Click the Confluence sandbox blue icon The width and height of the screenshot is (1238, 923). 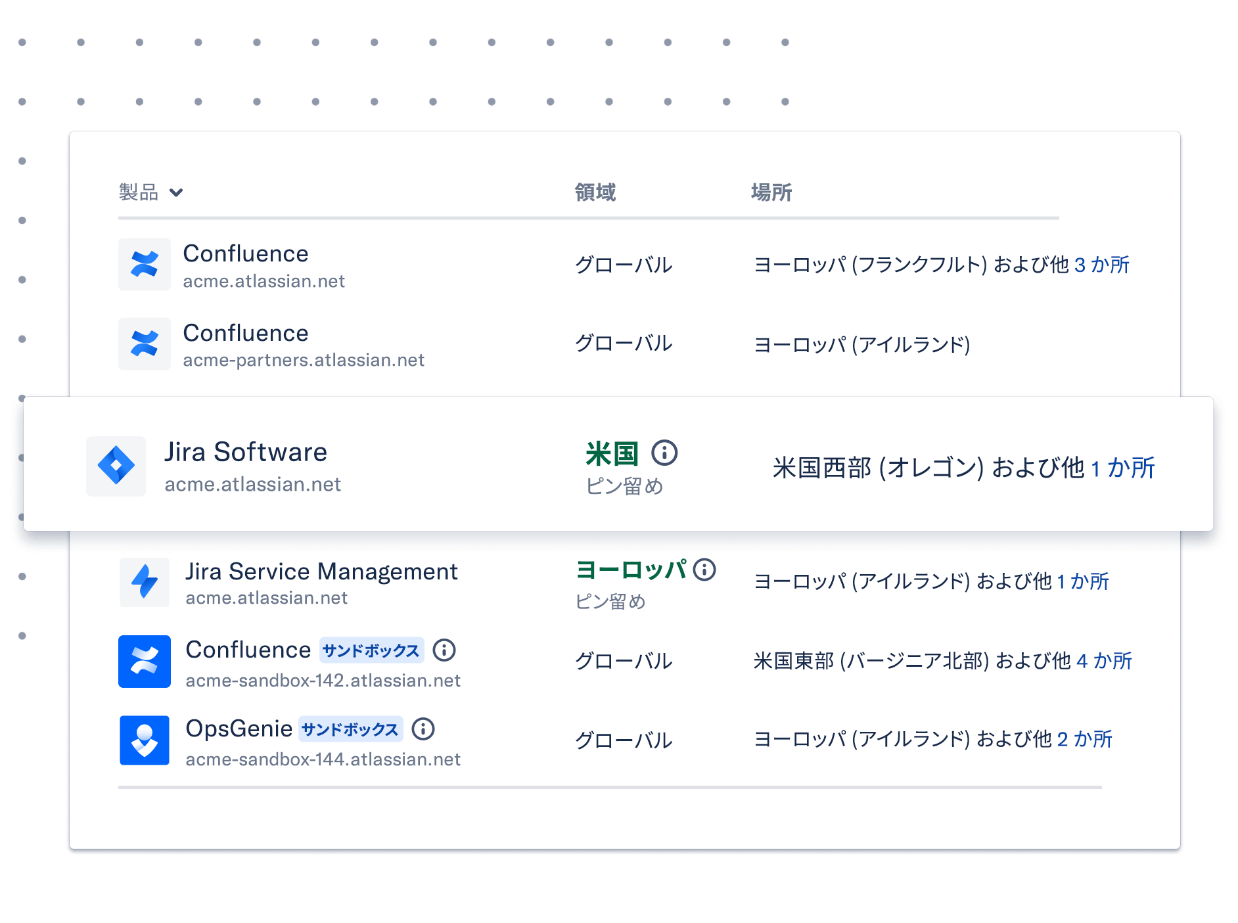145,662
